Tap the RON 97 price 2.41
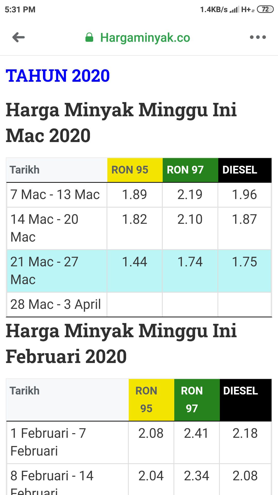 pyautogui.click(x=197, y=433)
